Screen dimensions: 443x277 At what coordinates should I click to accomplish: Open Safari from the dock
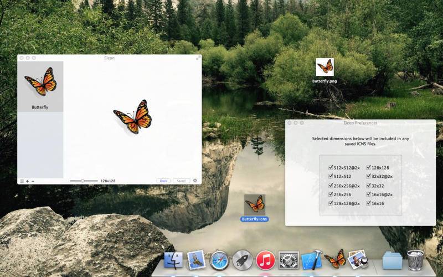coord(219,260)
